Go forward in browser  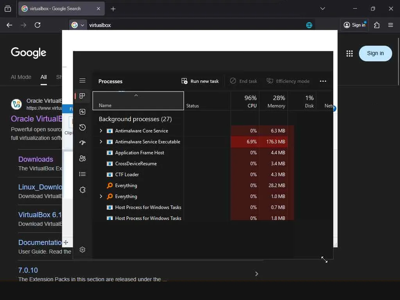pyautogui.click(x=23, y=25)
